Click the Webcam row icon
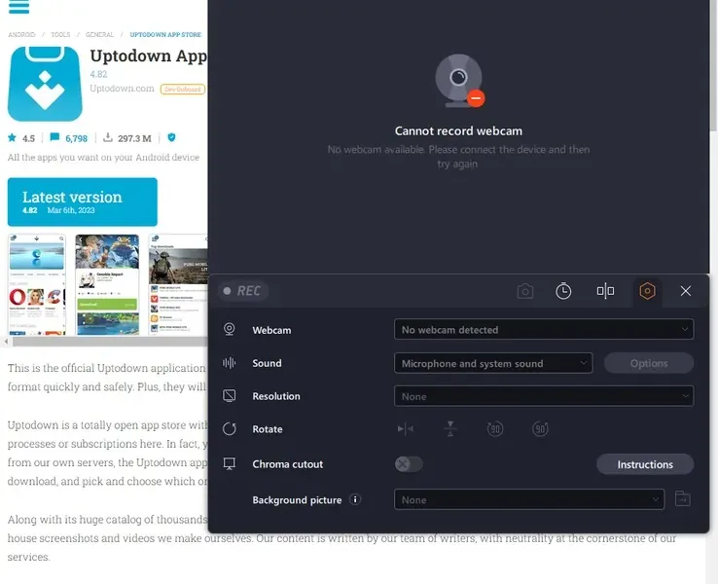The image size is (718, 584). tap(230, 329)
